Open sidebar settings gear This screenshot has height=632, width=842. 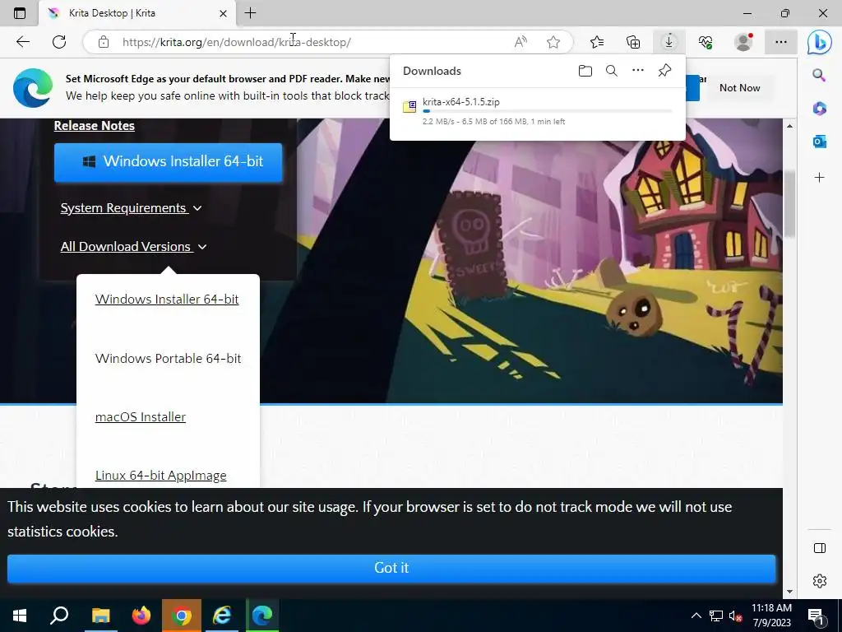click(820, 581)
